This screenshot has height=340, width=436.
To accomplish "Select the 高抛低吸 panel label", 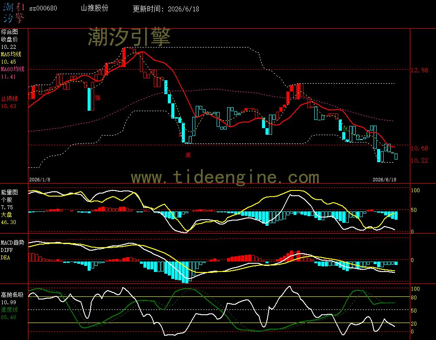I will click(x=12, y=295).
